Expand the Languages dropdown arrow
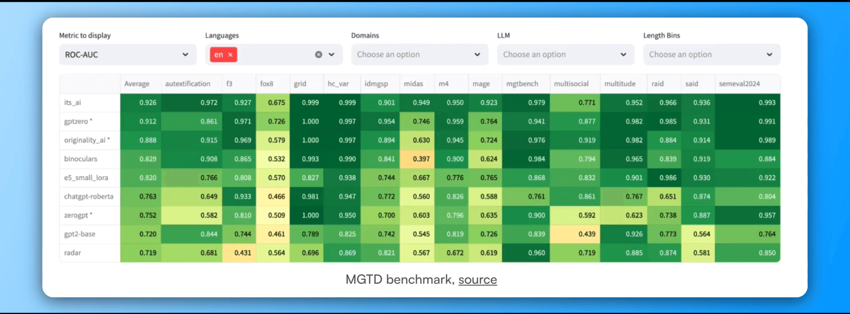850x314 pixels. pyautogui.click(x=332, y=54)
